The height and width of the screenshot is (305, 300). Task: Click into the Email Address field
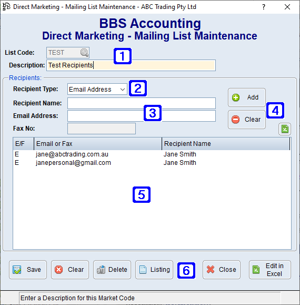tap(142, 116)
